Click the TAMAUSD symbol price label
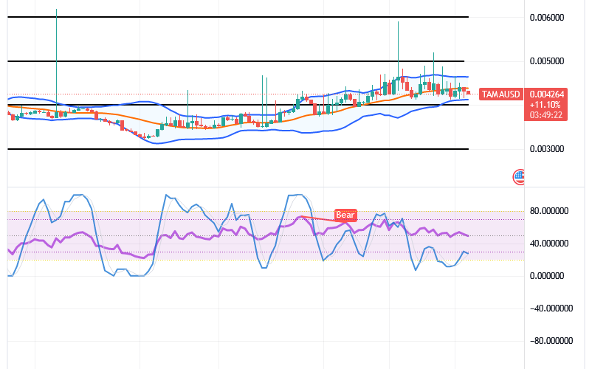The image size is (592, 369). coord(501,94)
